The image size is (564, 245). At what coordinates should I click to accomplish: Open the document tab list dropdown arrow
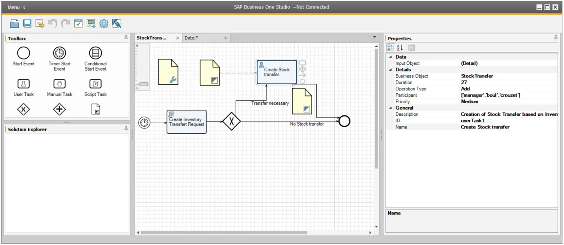coord(375,37)
